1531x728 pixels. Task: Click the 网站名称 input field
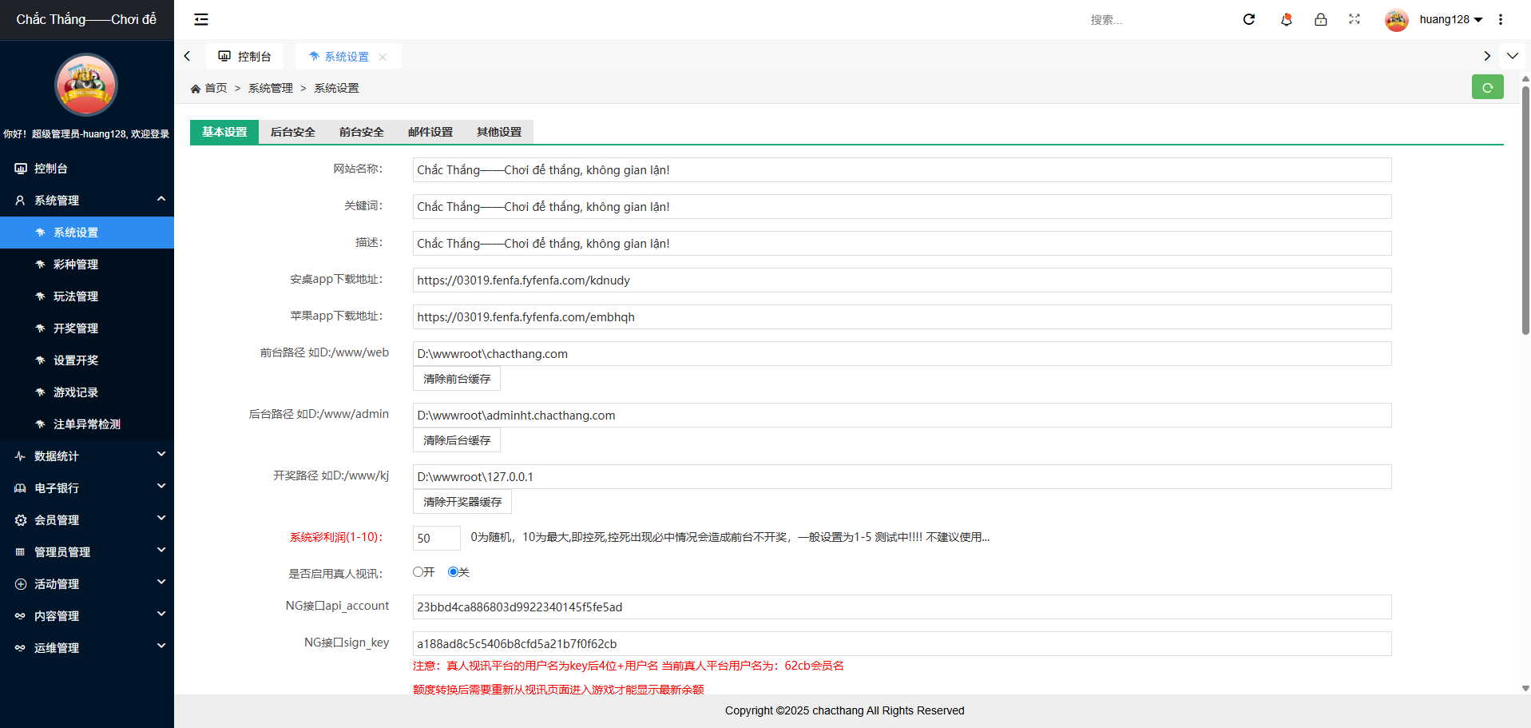(x=901, y=170)
